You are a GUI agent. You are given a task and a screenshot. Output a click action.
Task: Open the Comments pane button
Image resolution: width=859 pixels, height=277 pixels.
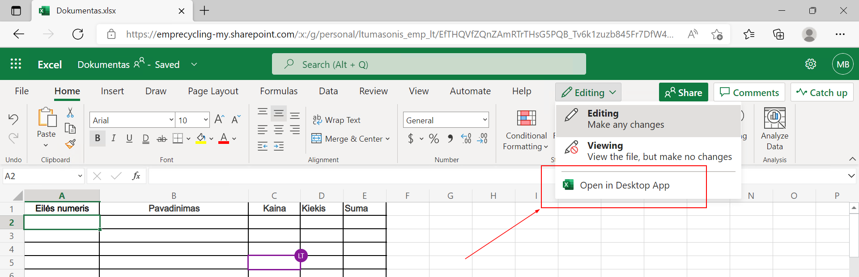[749, 92]
